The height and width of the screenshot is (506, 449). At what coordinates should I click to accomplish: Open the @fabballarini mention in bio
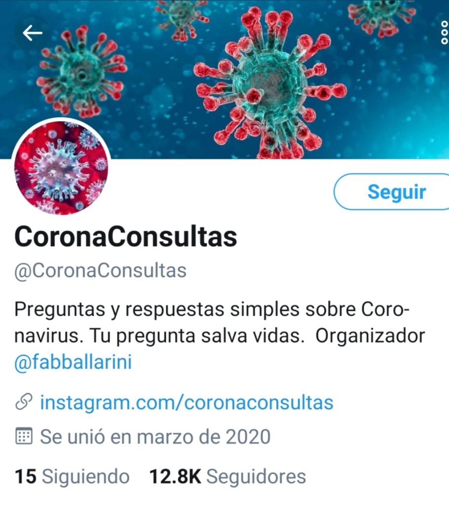pos(73,362)
